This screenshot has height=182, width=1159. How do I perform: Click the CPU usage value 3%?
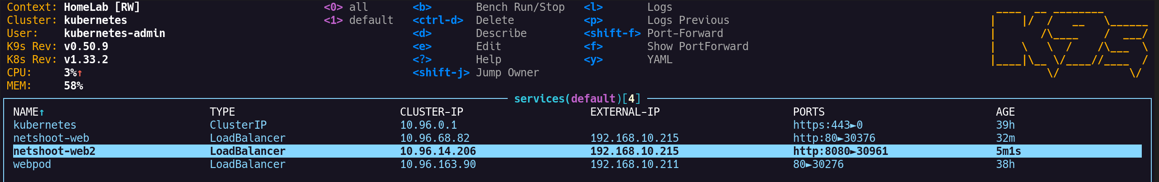click(x=70, y=73)
